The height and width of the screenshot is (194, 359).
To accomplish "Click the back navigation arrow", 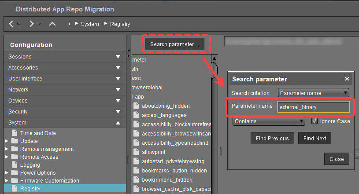I will click(x=11, y=24).
